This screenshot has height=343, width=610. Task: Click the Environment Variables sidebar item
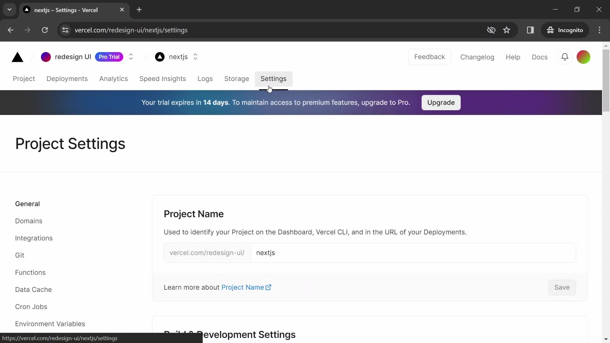pos(50,324)
